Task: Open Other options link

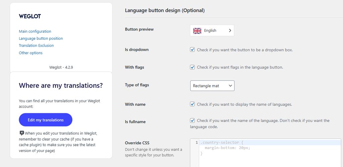Action: [x=30, y=53]
